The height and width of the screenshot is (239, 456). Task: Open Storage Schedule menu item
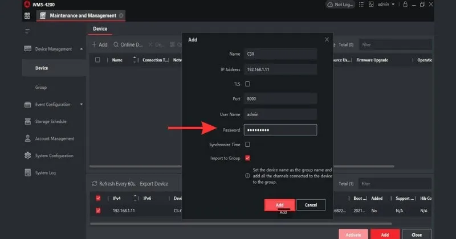[x=51, y=121]
